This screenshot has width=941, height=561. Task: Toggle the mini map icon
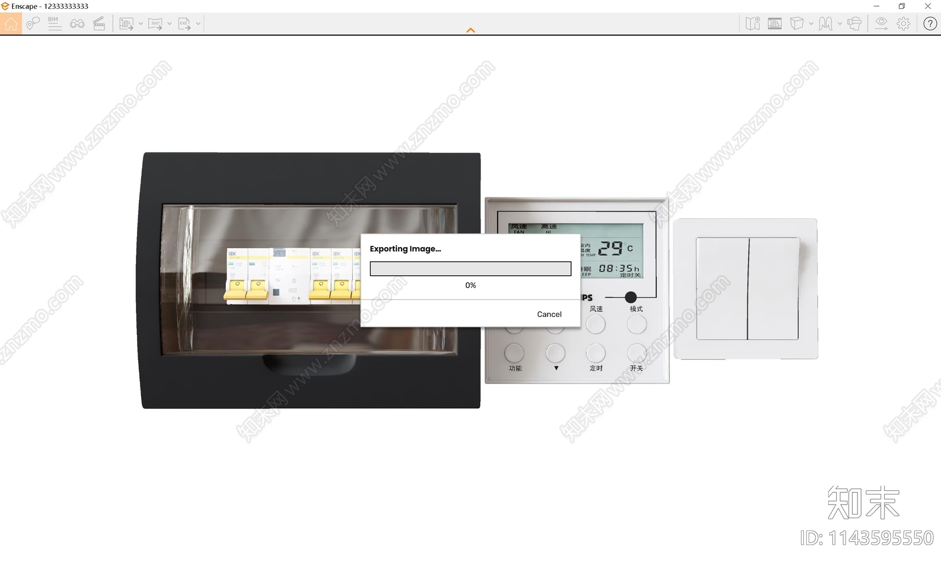tap(752, 24)
